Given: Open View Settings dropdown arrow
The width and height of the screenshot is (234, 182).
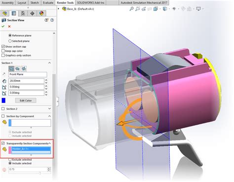Looking at the screenshot, I should coord(203,9).
